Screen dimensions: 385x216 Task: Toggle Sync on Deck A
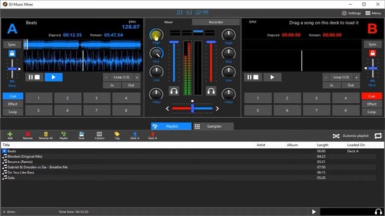pyautogui.click(x=12, y=44)
